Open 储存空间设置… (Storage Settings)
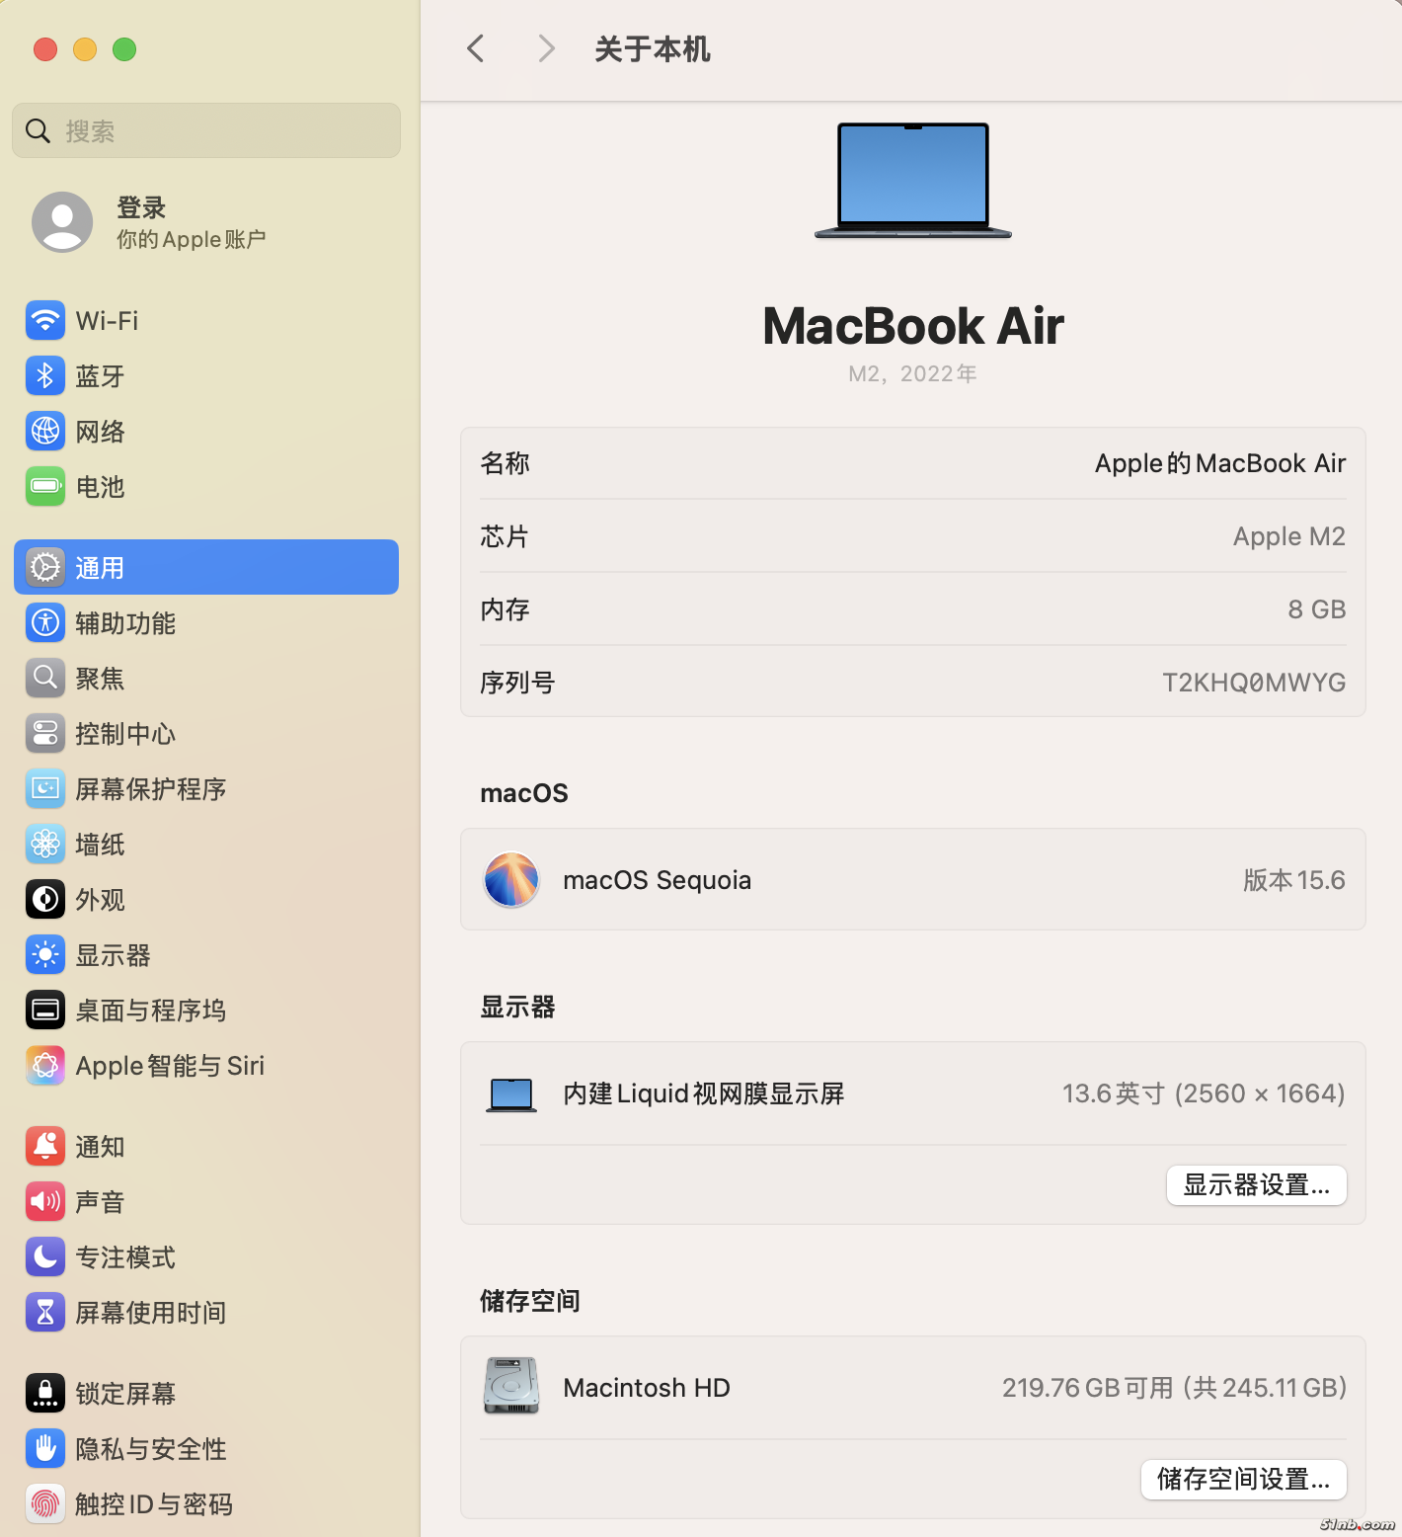 click(x=1244, y=1479)
